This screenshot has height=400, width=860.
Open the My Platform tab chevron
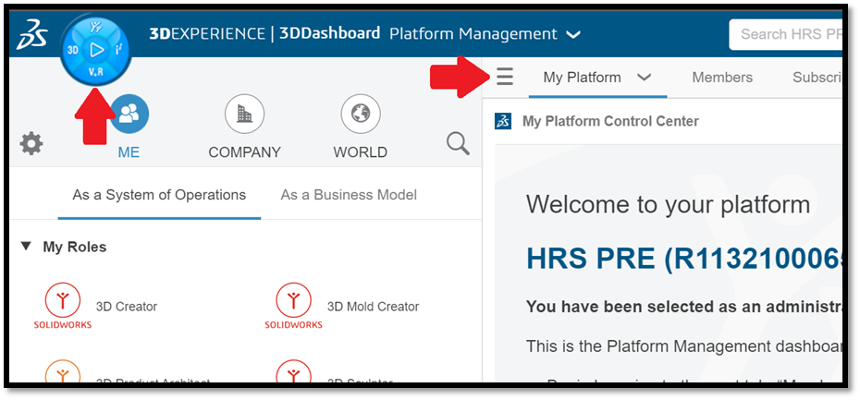[x=645, y=78]
